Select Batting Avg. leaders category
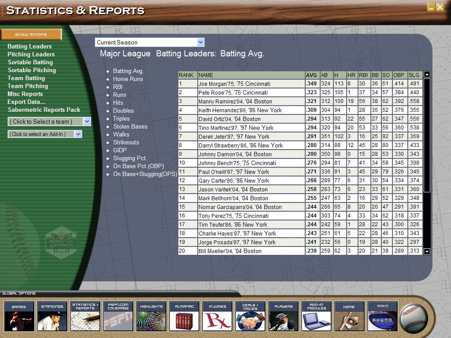 pyautogui.click(x=128, y=71)
